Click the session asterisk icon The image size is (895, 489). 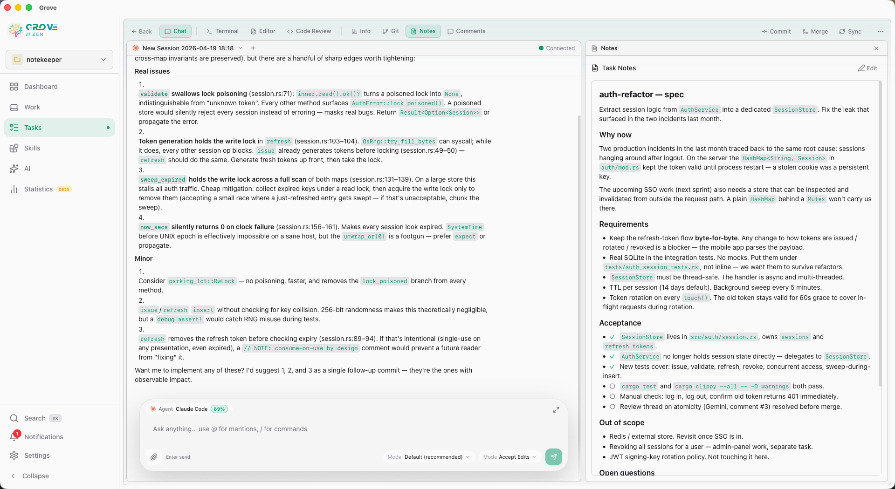point(136,48)
